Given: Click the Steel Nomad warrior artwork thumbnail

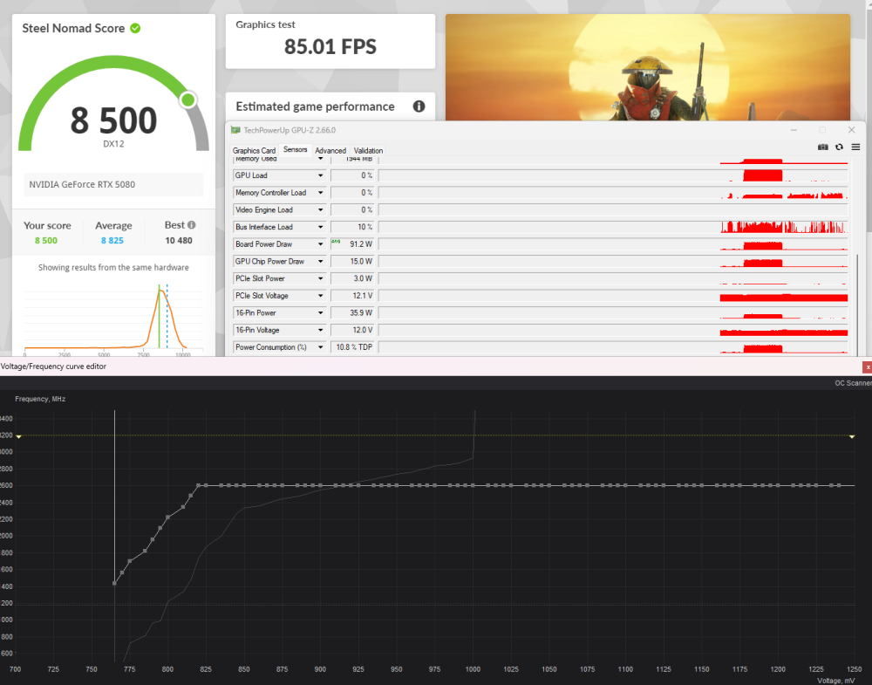Looking at the screenshot, I should (648, 67).
